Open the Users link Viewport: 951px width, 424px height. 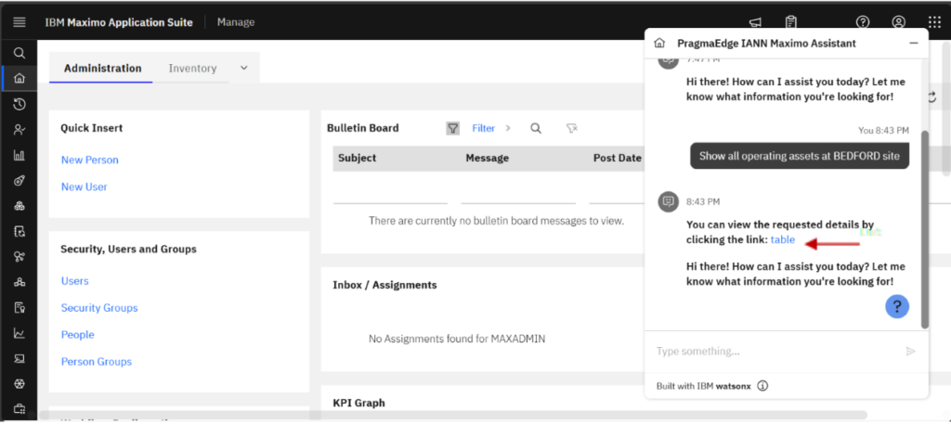point(74,281)
